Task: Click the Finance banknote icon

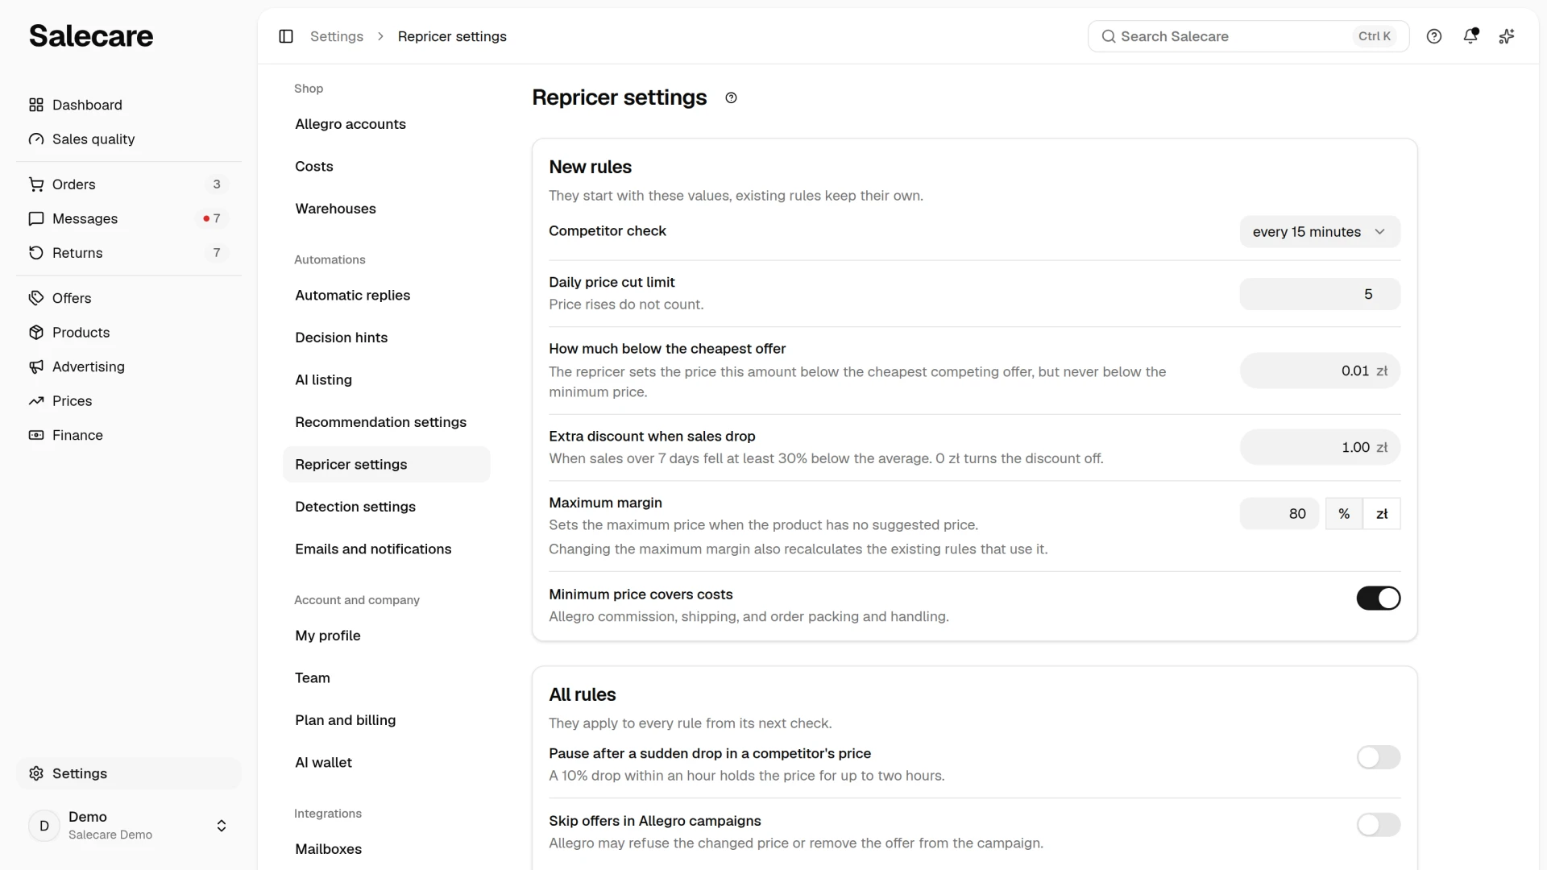Action: (36, 435)
